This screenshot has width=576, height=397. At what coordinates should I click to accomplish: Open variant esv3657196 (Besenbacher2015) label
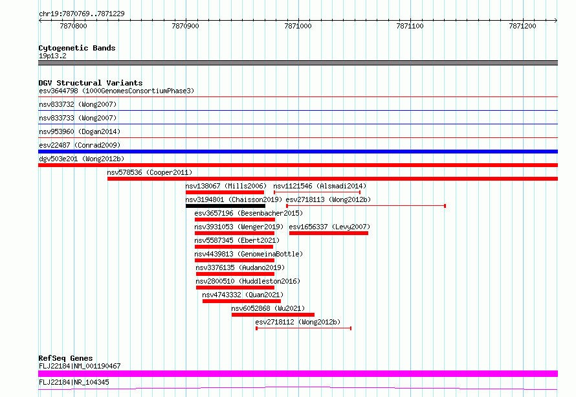point(249,213)
